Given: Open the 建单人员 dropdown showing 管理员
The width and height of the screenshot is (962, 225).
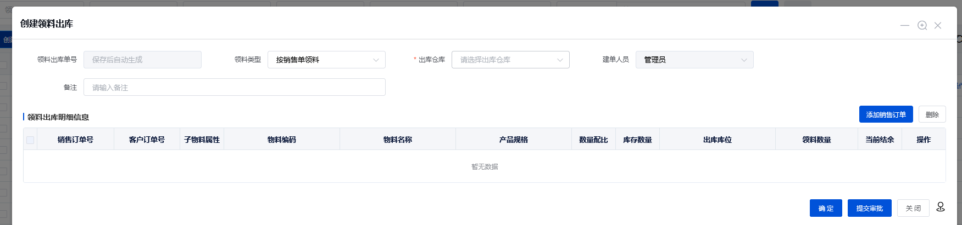Looking at the screenshot, I should click(x=694, y=60).
